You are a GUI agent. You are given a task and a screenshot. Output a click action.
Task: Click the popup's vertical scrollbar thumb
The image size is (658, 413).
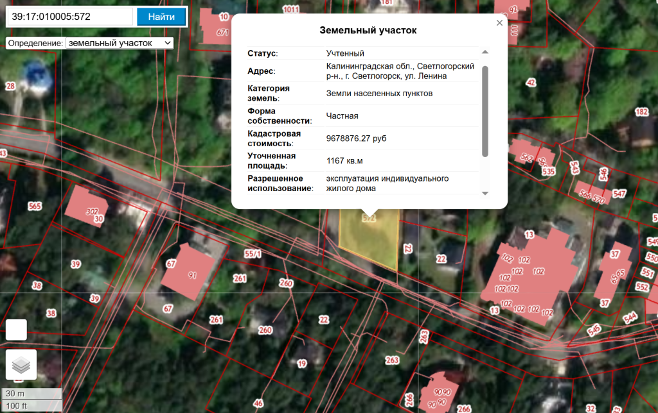[x=485, y=110]
